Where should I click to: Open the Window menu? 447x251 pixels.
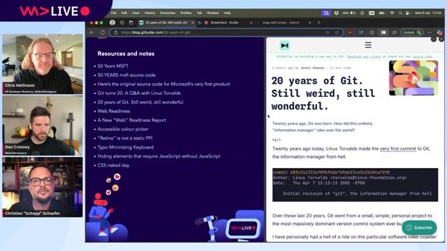(212, 13)
